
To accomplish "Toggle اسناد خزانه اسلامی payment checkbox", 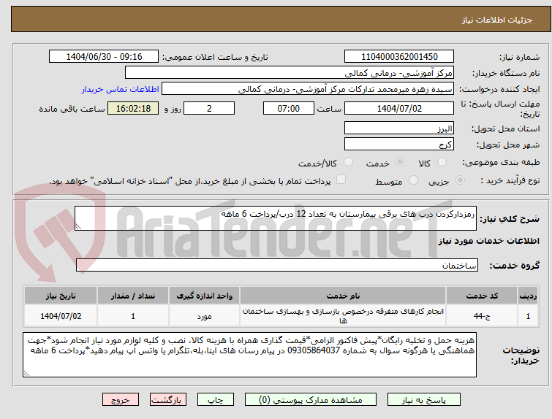I will coord(341,180).
